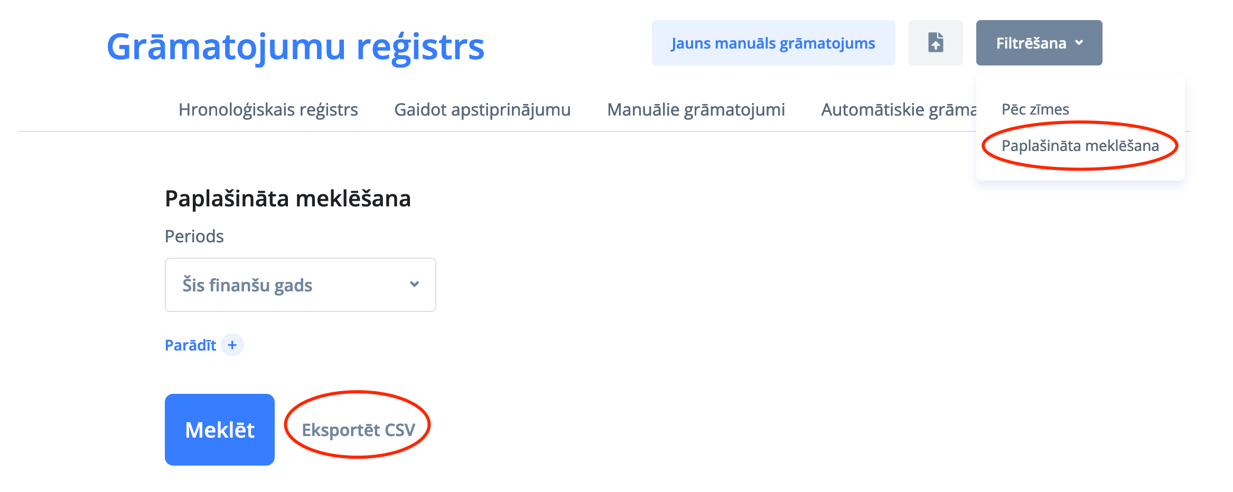Image resolution: width=1233 pixels, height=492 pixels.
Task: Click the Eksportēt CSV link
Action: 358,430
